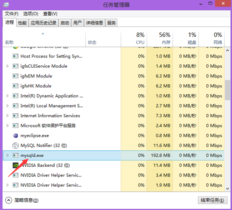232x210 pixels.
Task: Click the Task Manager title bar icon
Action: [x=6, y=5]
